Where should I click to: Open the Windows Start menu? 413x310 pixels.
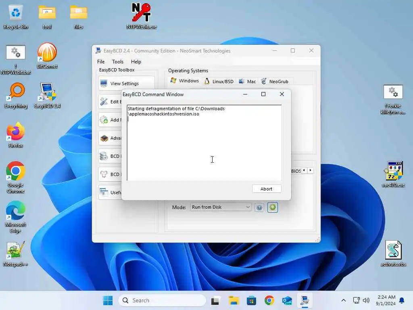coord(108,300)
